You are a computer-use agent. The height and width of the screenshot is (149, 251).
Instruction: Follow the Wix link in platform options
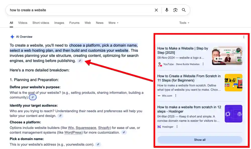pyautogui.click(x=71, y=128)
